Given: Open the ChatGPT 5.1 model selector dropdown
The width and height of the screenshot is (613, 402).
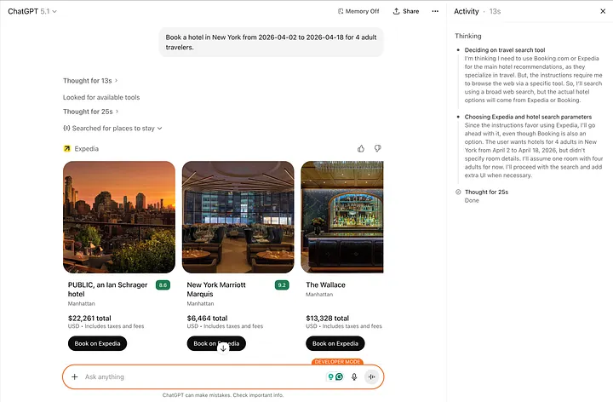Looking at the screenshot, I should pyautogui.click(x=32, y=11).
